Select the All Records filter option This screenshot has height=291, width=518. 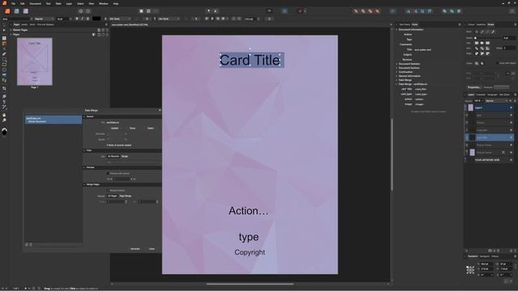click(x=113, y=156)
